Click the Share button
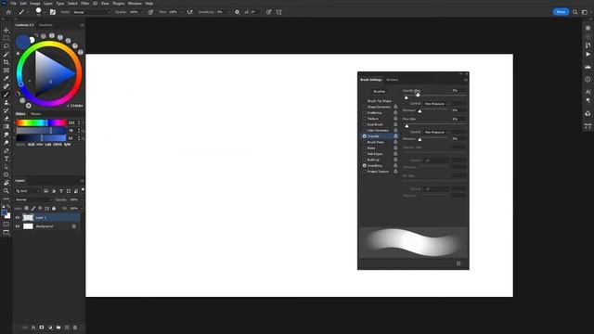 click(561, 12)
